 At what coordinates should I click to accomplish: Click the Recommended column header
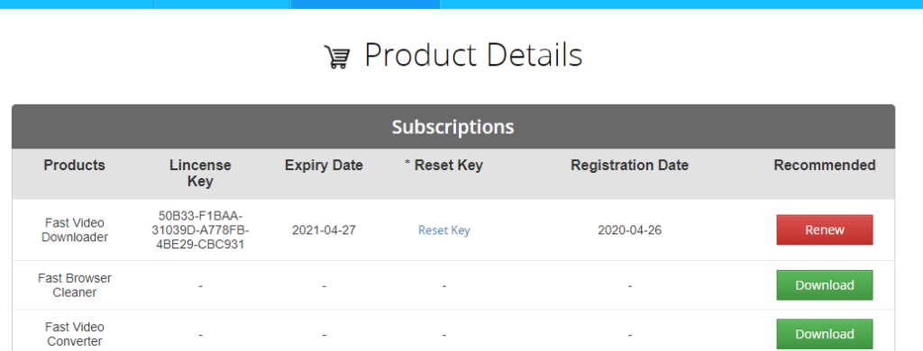(824, 166)
